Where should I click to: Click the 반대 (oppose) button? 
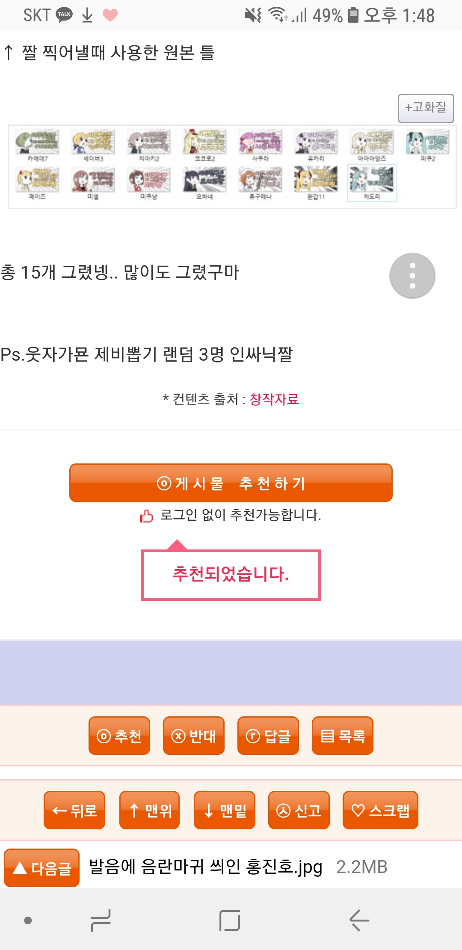click(x=194, y=736)
